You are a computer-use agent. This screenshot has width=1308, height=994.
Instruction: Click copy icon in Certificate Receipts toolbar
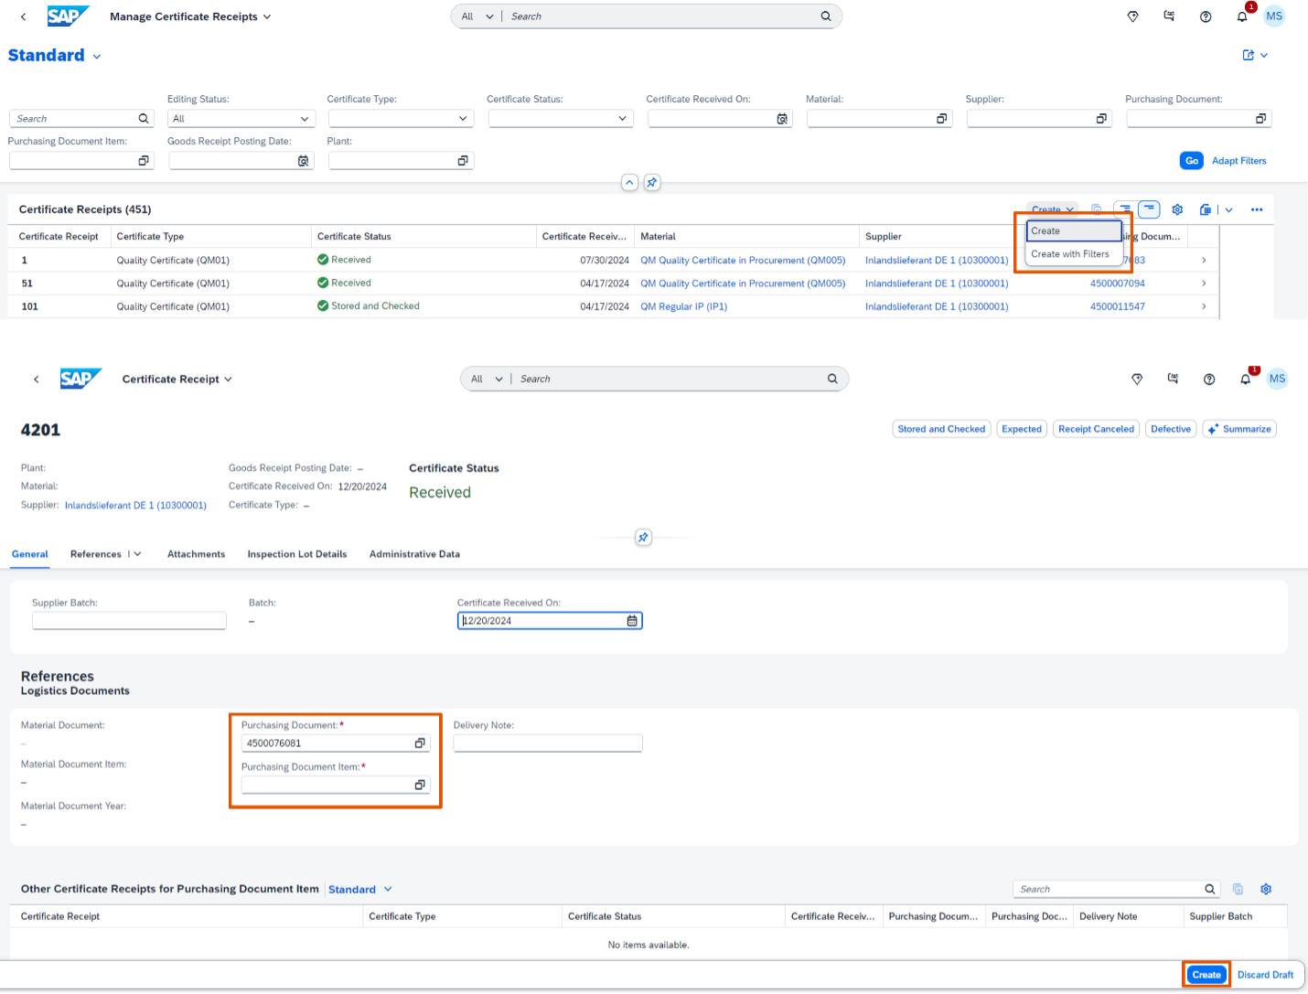coord(1096,209)
